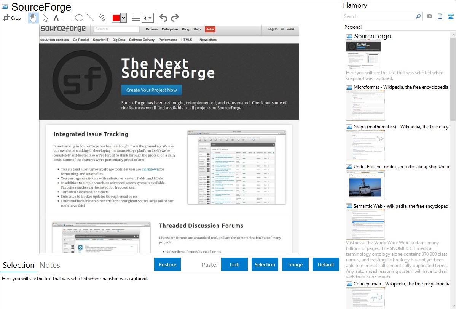Open the line width 4 dropdown
The image size is (456, 309).
point(147,18)
